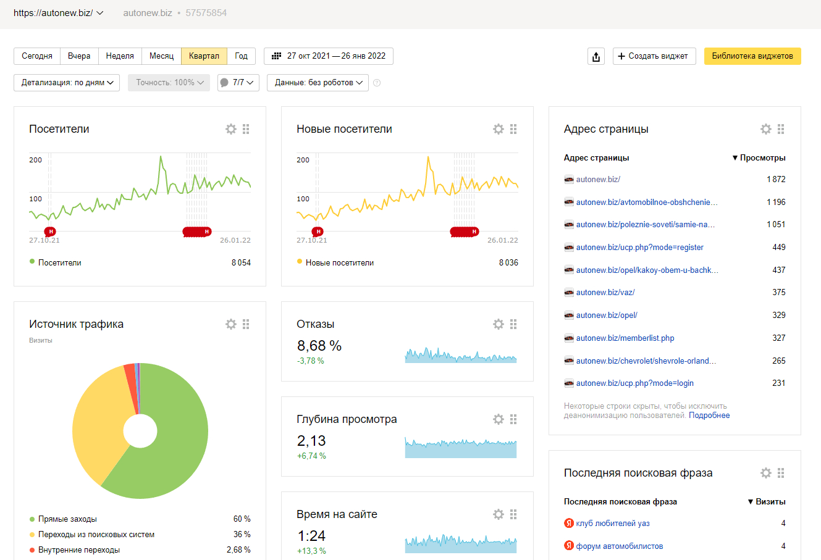The height and width of the screenshot is (560, 821).
Task: Open settings gear of Время на сайте widget
Action: 499,514
